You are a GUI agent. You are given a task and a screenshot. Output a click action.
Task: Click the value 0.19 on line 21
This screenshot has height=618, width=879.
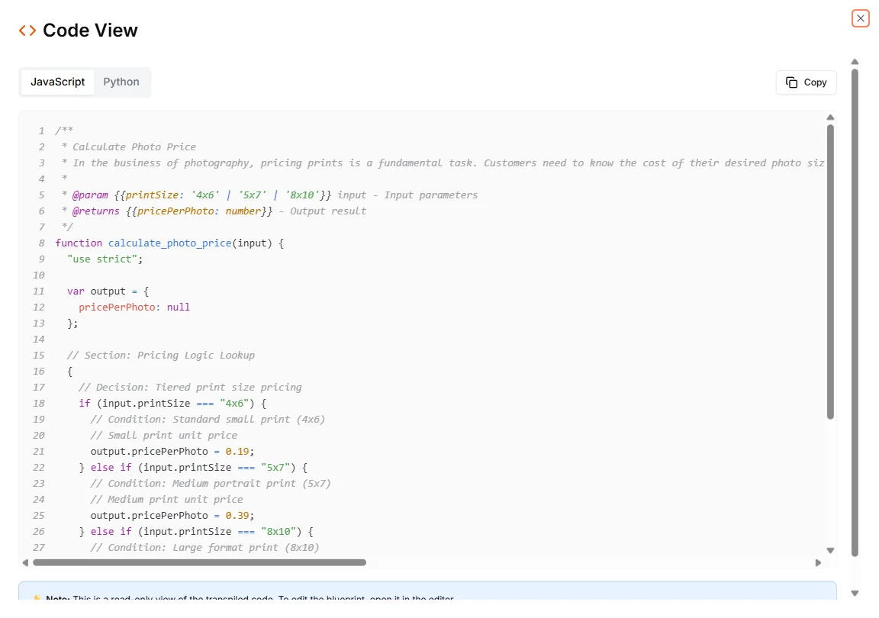237,452
